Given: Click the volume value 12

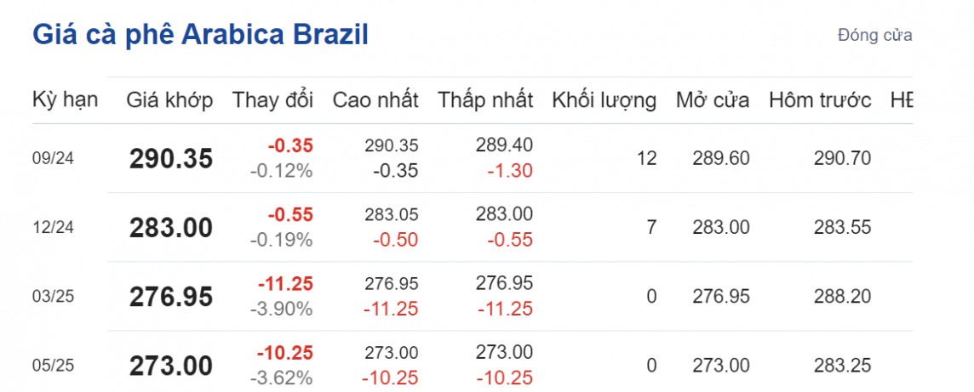Looking at the screenshot, I should point(647,158).
